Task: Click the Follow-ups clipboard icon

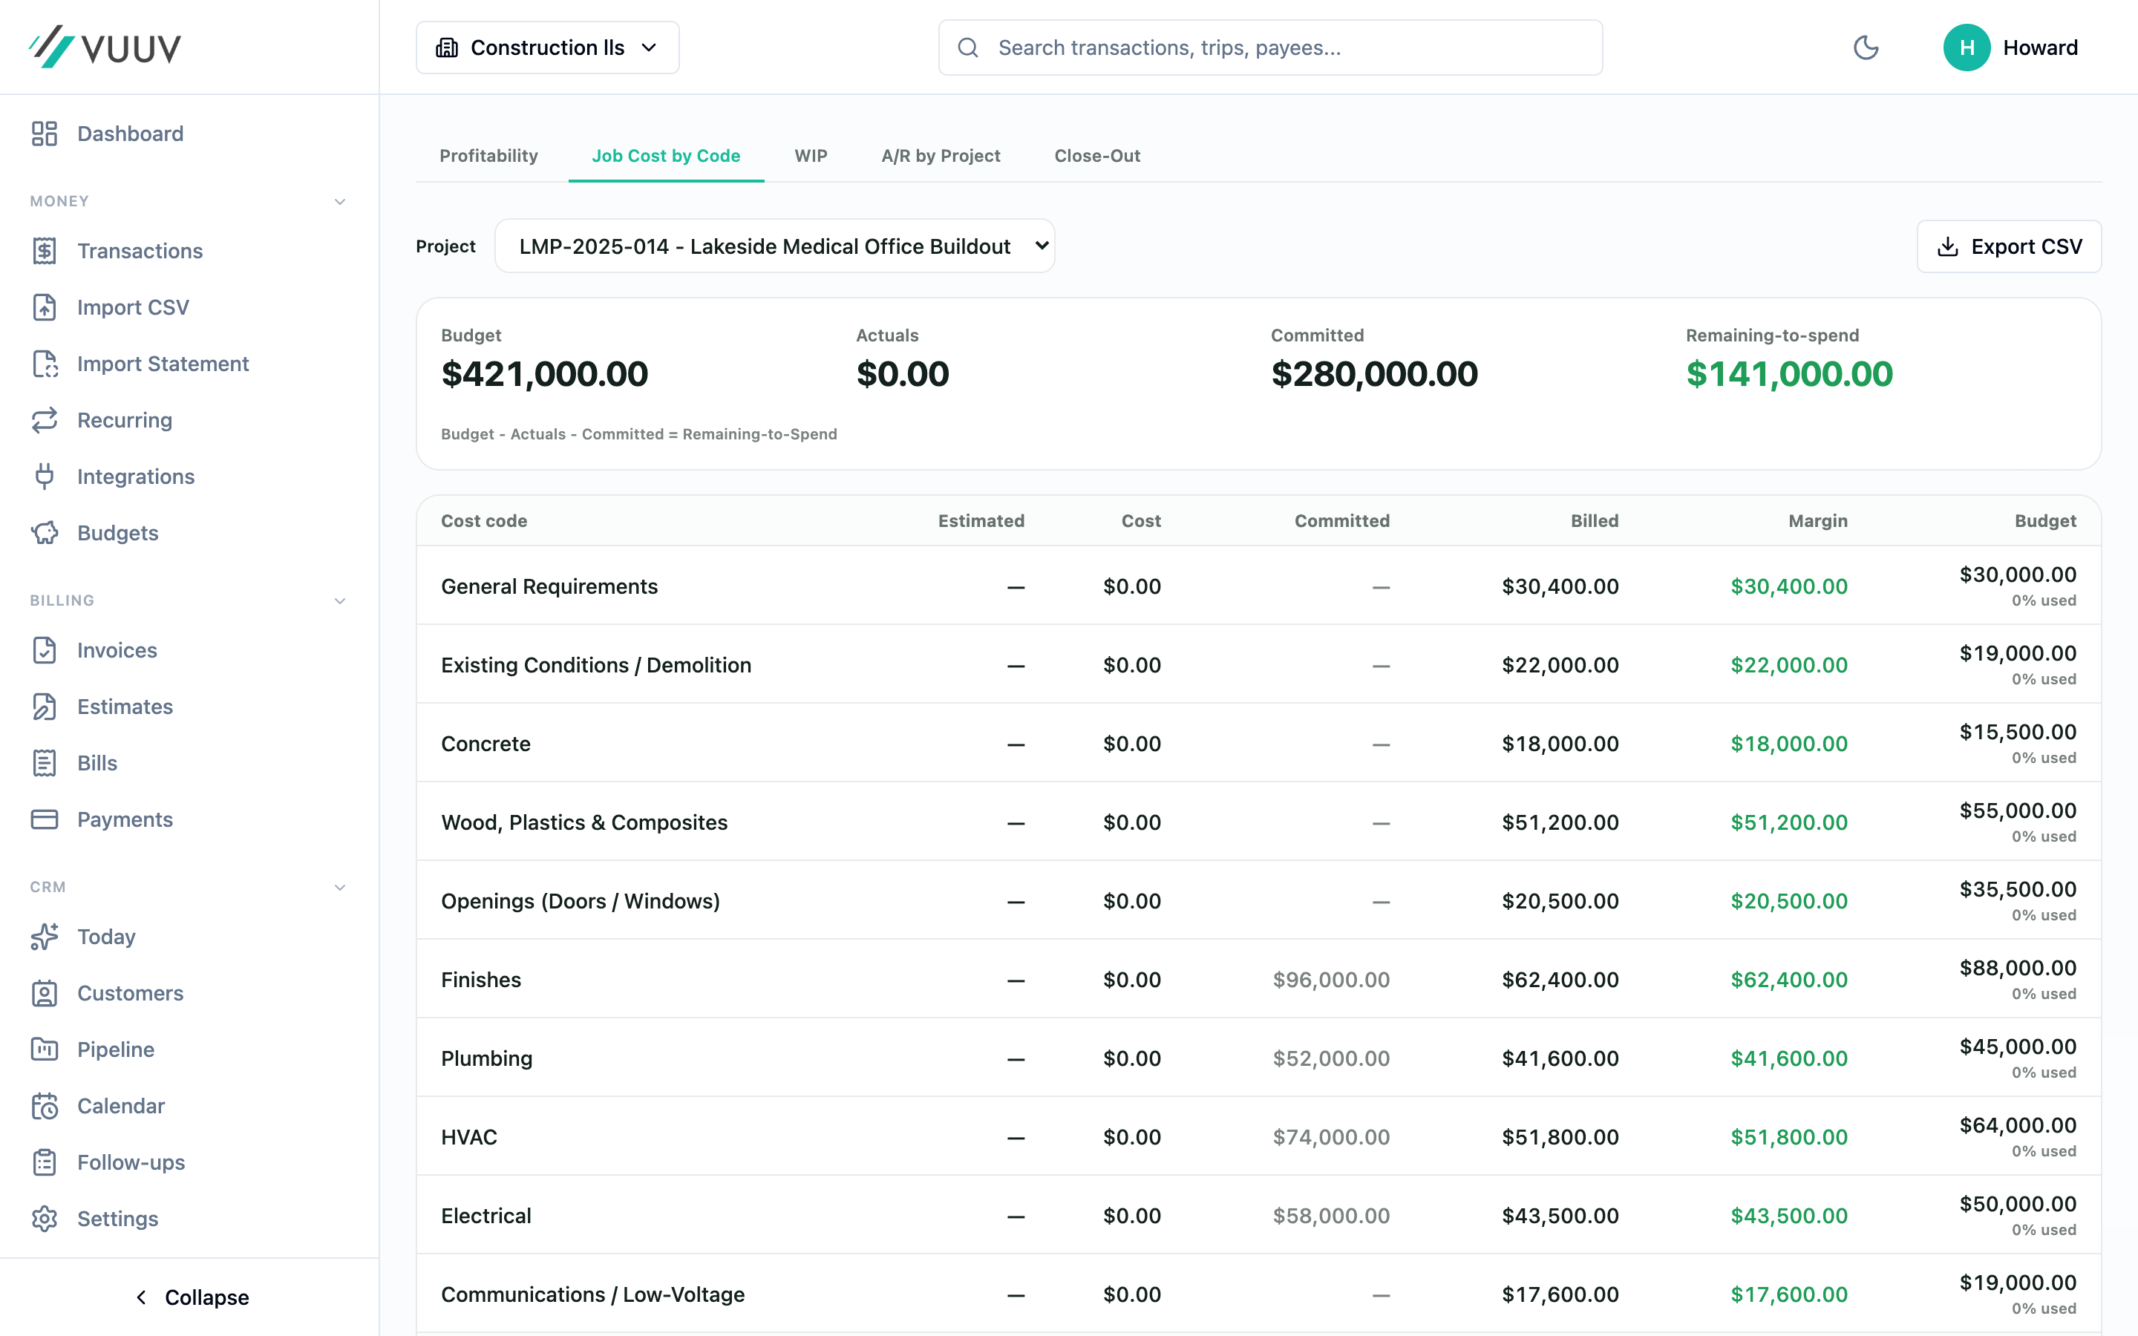Action: [x=45, y=1163]
